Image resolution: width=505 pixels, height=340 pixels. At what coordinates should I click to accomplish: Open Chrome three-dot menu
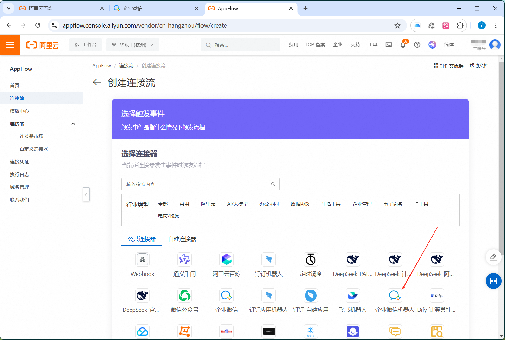[496, 25]
